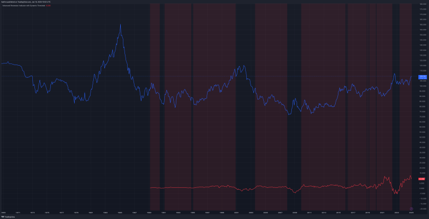Click the 1989 label on the time axis
This screenshot has width=429, height=219.
tap(149, 211)
